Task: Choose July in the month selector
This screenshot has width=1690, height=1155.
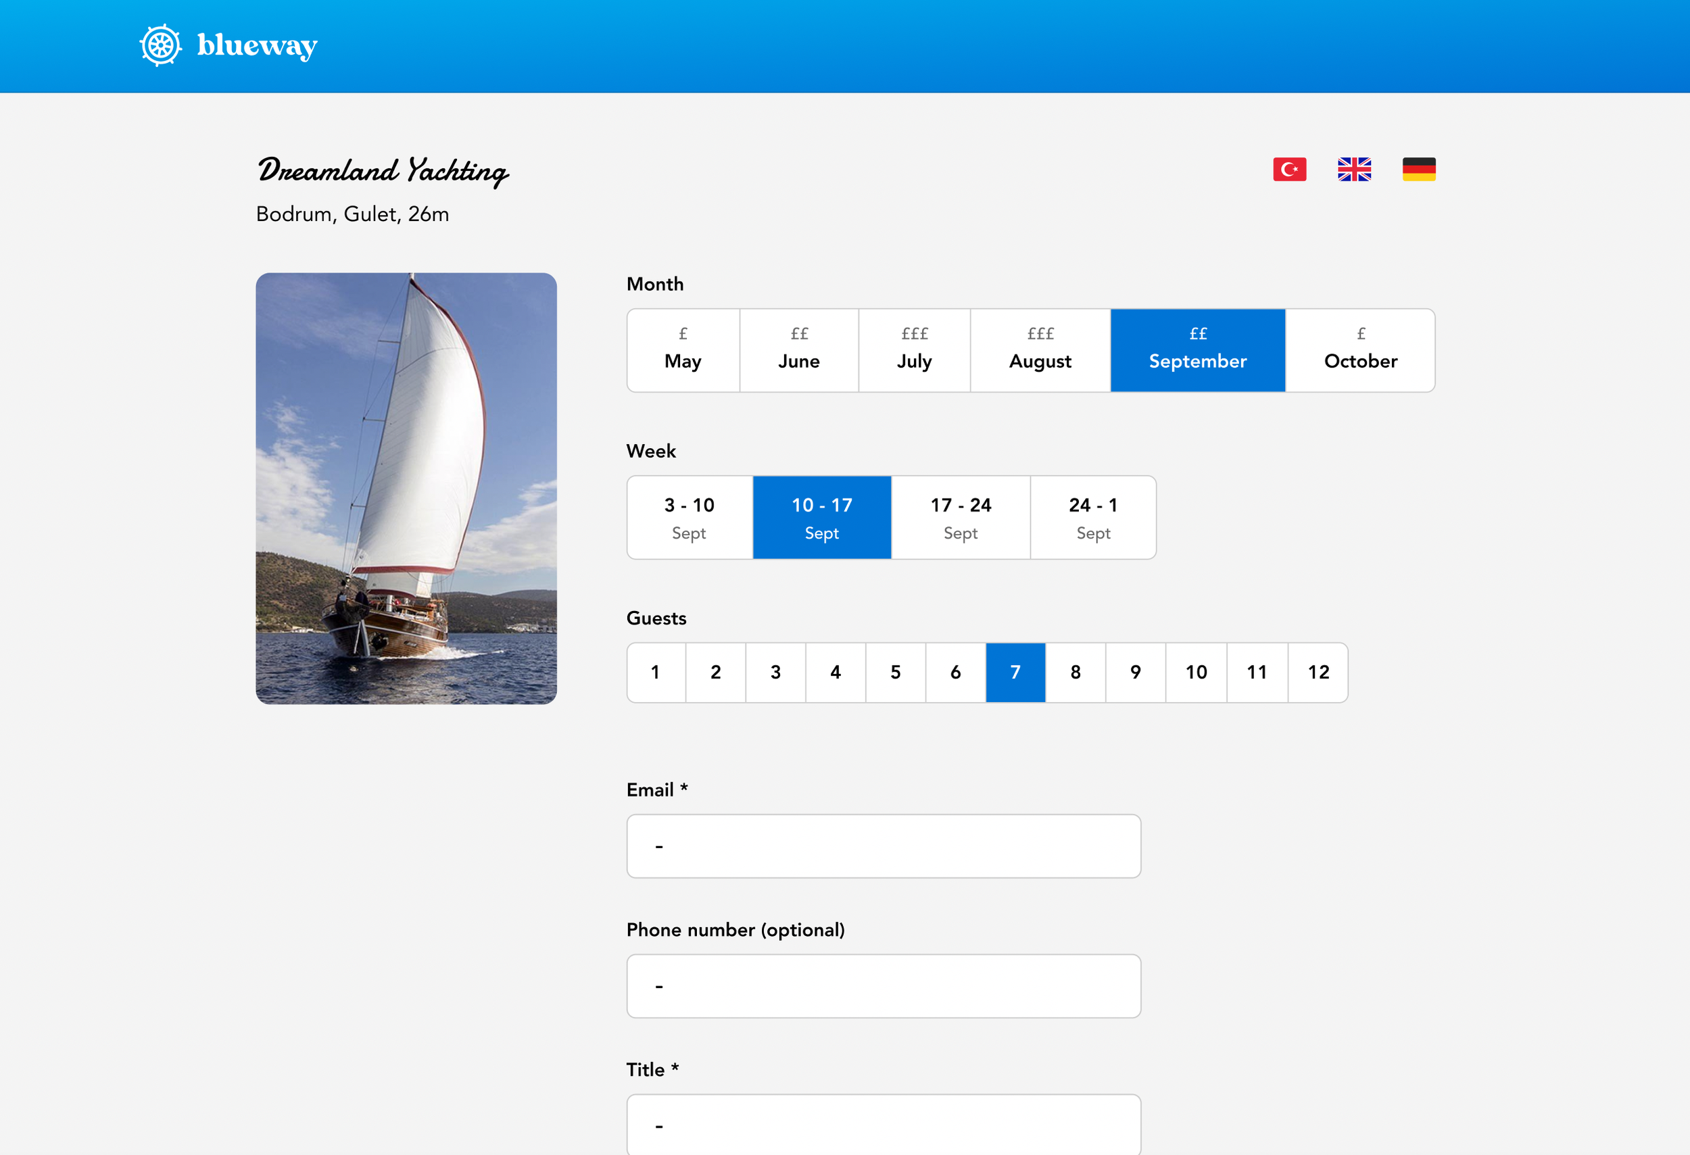Action: coord(914,350)
